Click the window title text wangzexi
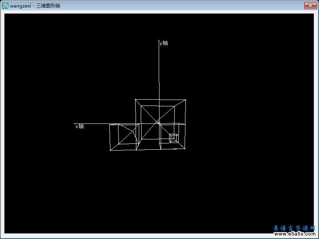 [x=20, y=6]
